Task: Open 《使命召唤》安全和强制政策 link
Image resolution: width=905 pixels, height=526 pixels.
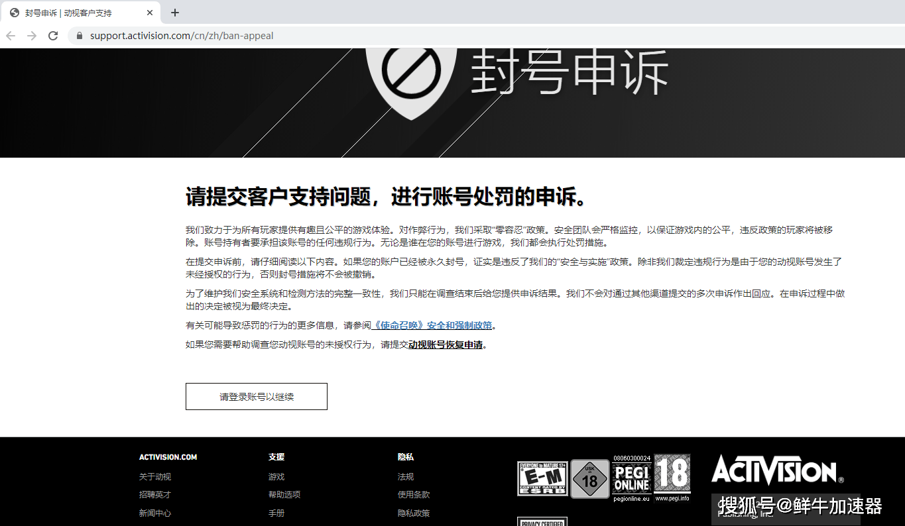Action: point(431,325)
